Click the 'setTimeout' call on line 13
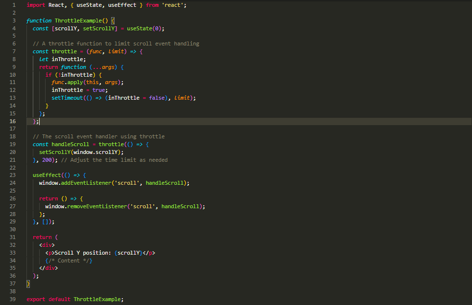Viewport: 472px width, 305px height. click(x=67, y=98)
